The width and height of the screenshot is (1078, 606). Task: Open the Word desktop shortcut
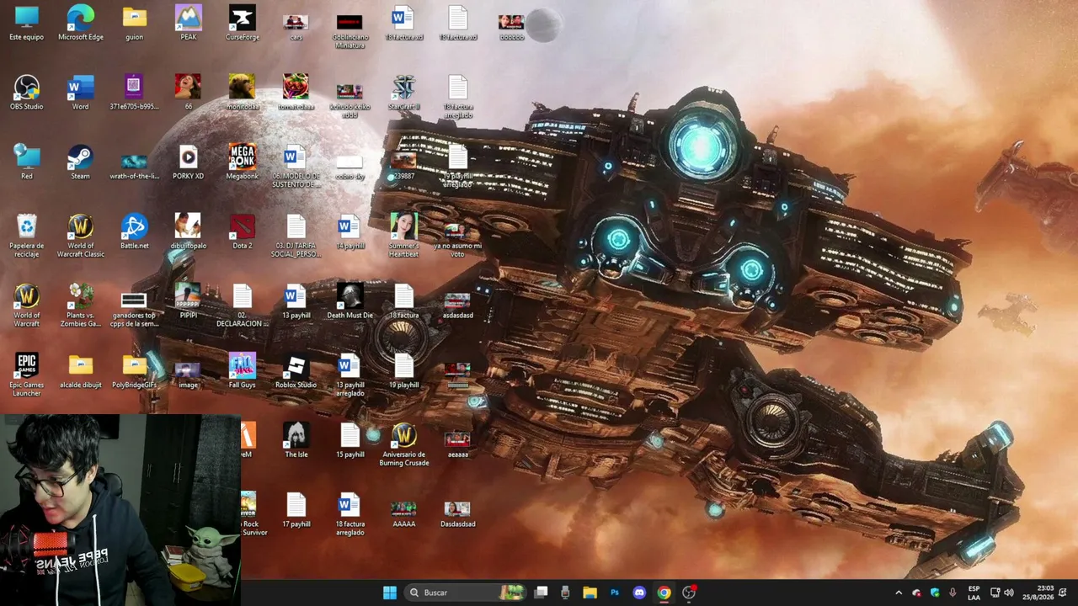coord(81,93)
